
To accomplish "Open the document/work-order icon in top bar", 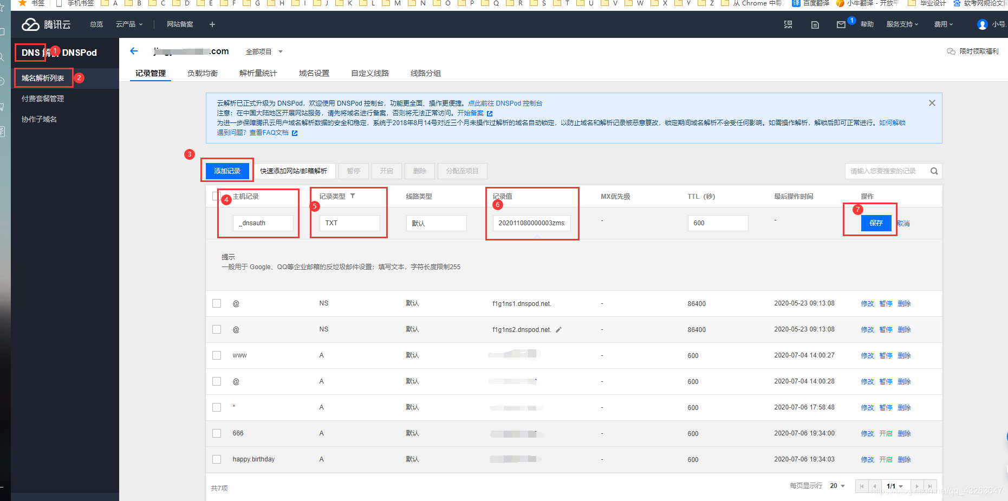I will point(815,24).
